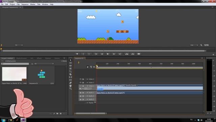Select the Rolling Edit tool
The height and width of the screenshot is (122, 216).
tap(71, 68)
